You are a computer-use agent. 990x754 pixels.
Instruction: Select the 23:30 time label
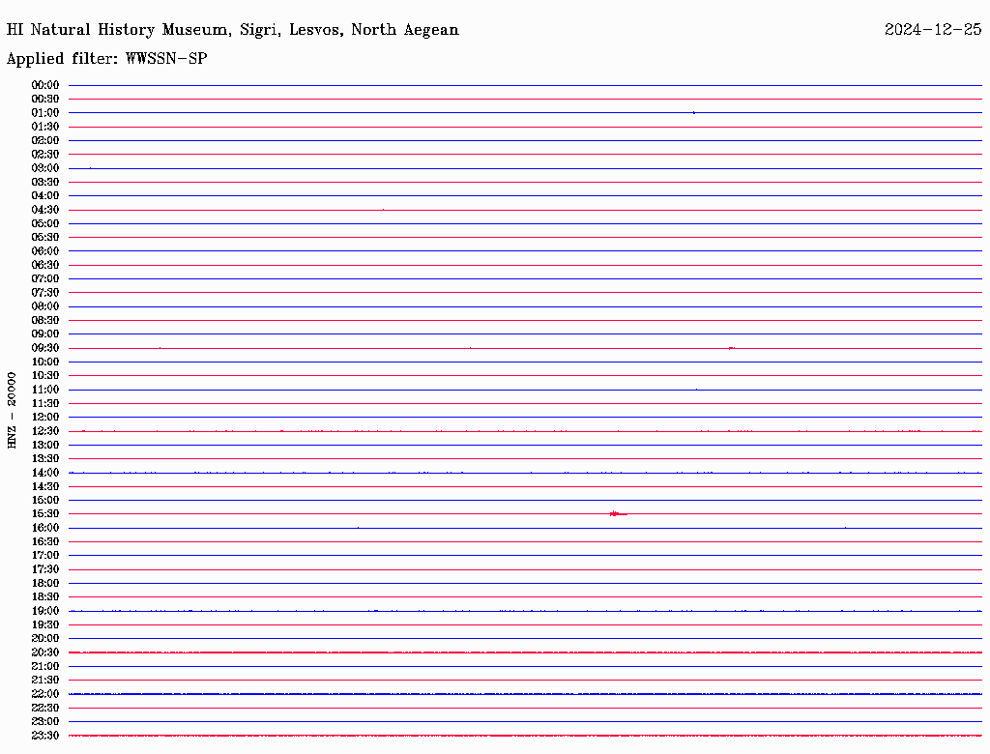pyautogui.click(x=45, y=736)
